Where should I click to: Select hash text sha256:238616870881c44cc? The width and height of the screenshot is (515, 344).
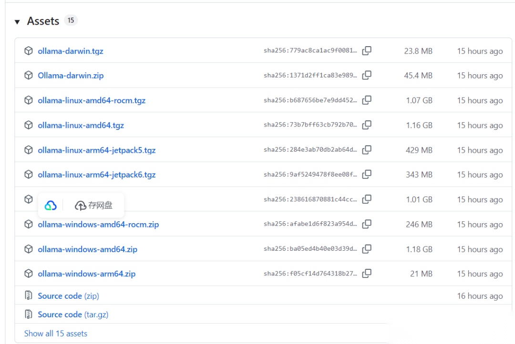coord(310,199)
